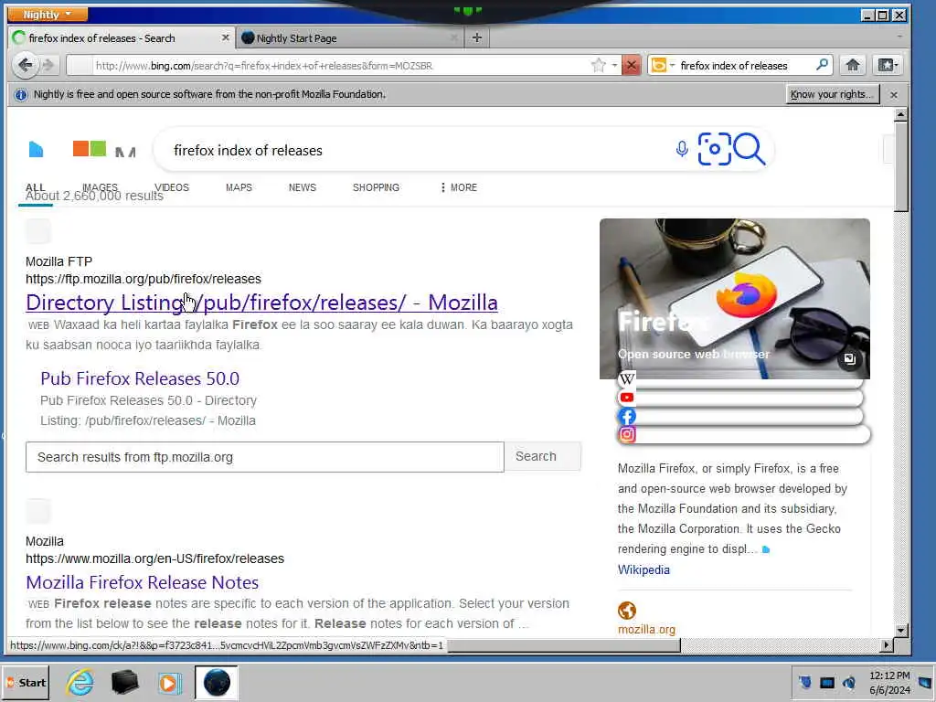This screenshot has height=702, width=936.
Task: Open the Wikipedia icon in Firefox panel
Action: (x=627, y=379)
